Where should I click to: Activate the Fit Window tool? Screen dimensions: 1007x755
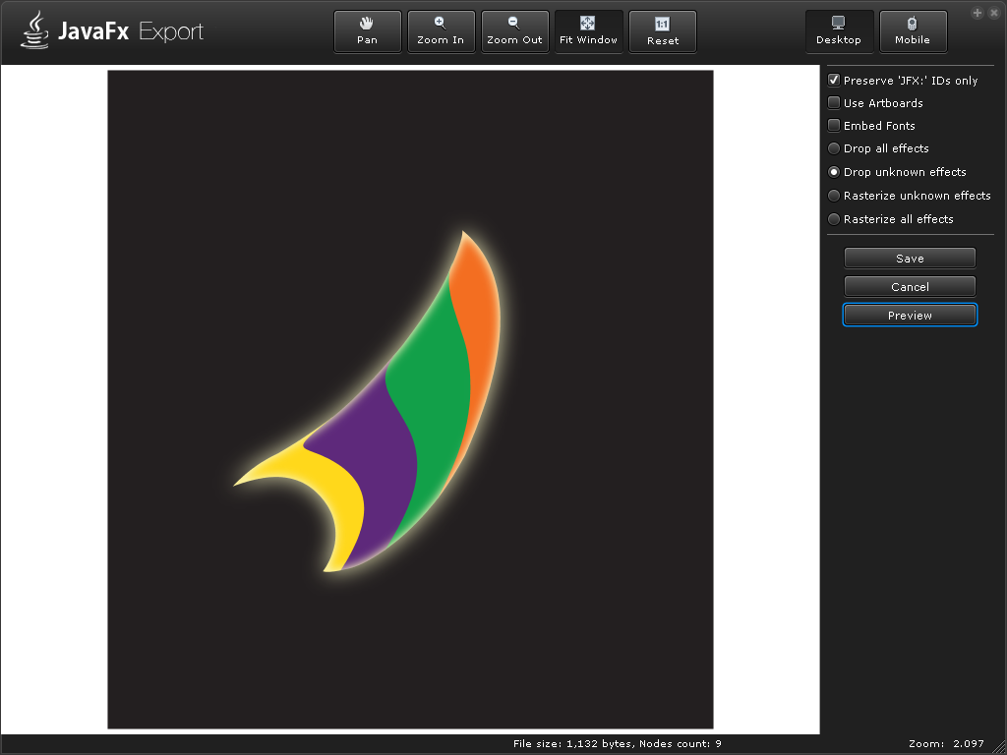click(588, 31)
